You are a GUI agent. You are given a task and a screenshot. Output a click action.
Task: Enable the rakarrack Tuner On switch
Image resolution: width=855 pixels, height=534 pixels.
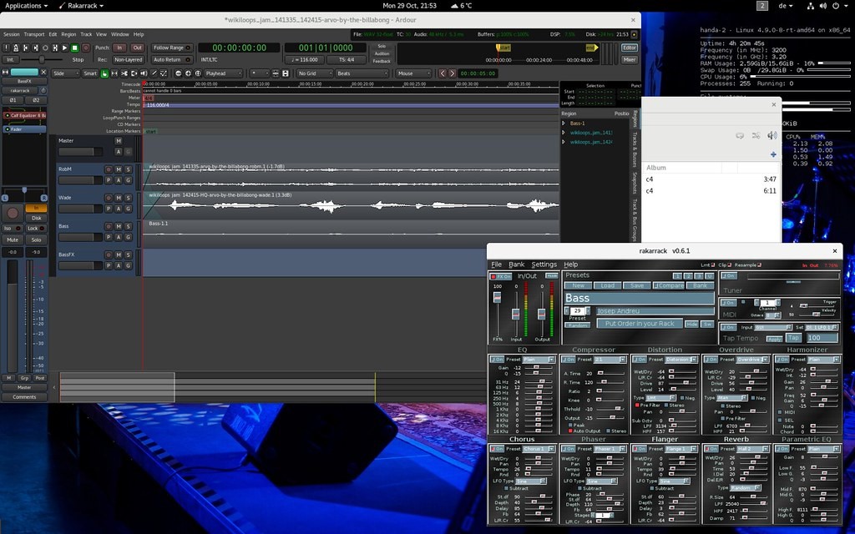pos(728,275)
